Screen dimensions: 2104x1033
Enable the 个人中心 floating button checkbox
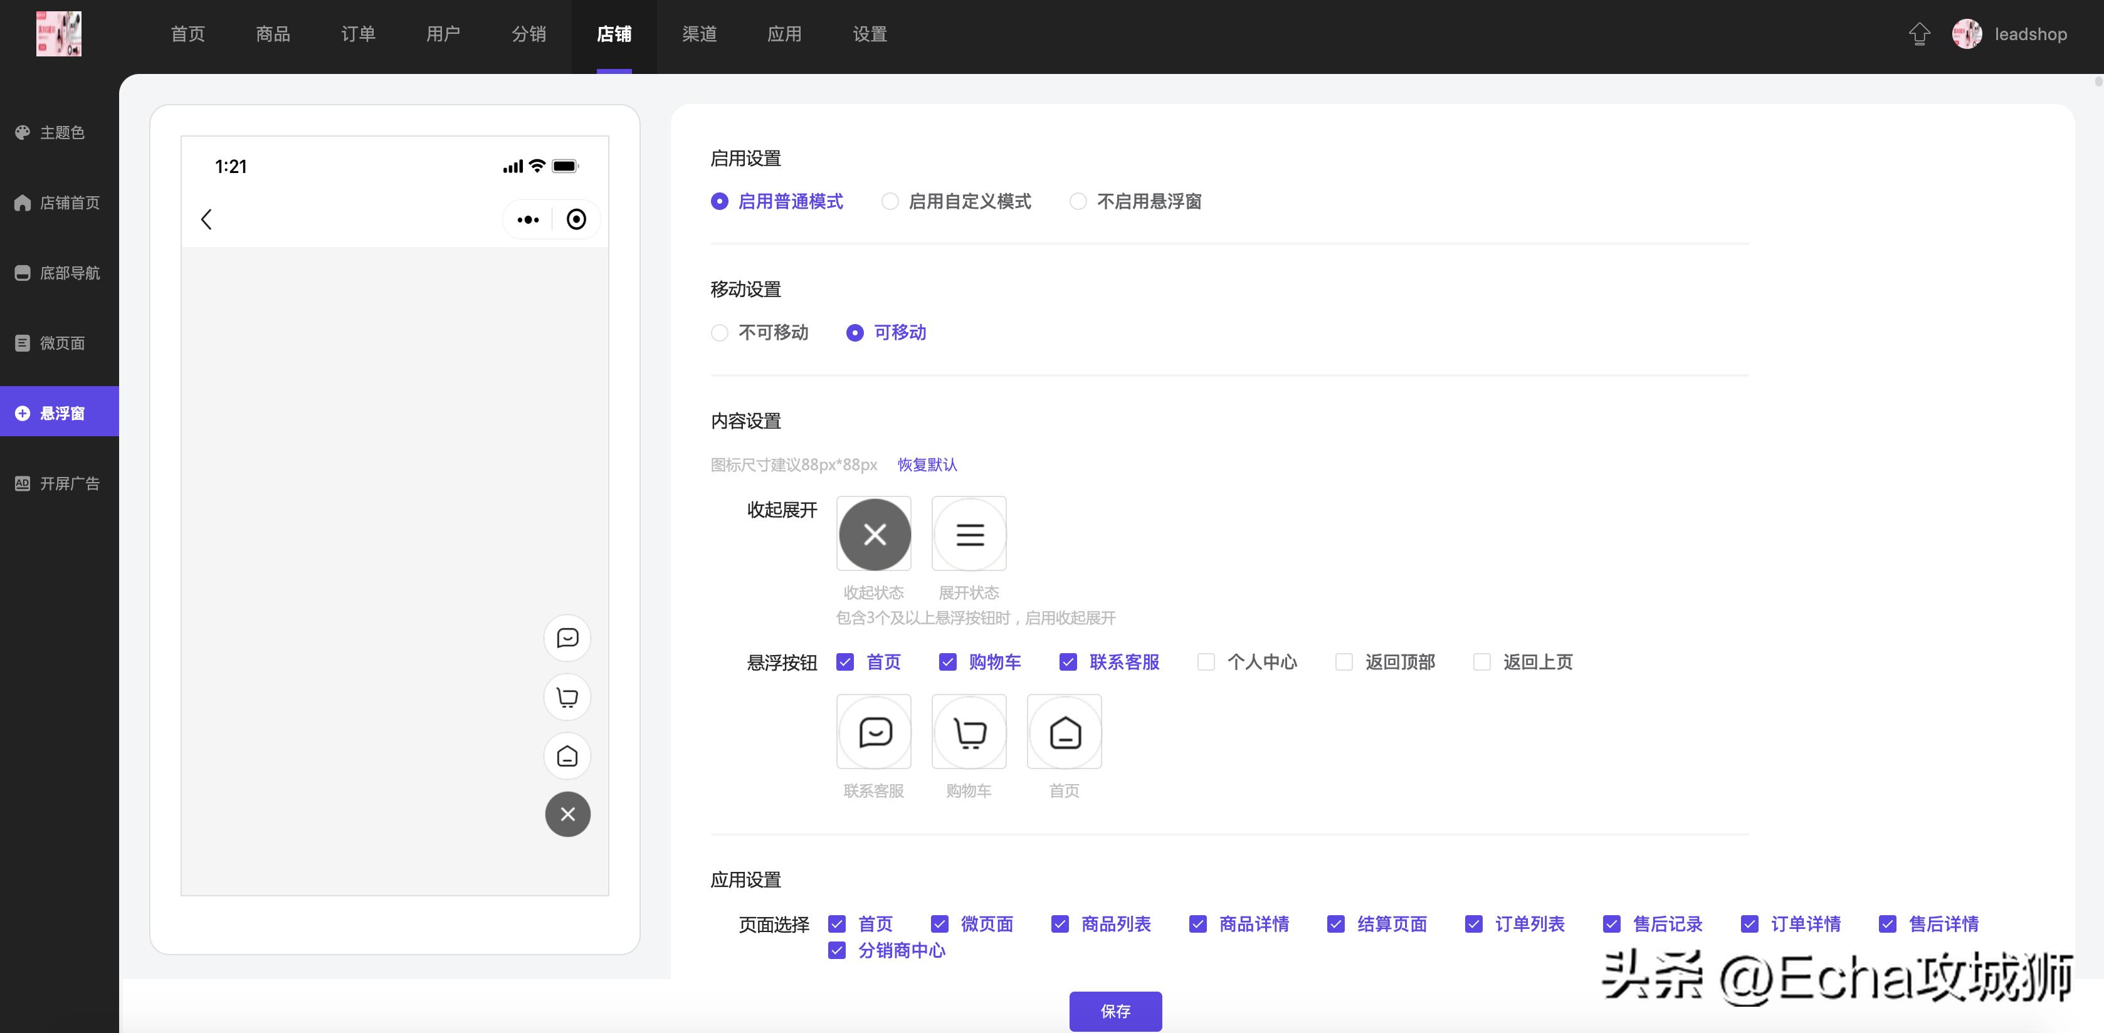1206,663
